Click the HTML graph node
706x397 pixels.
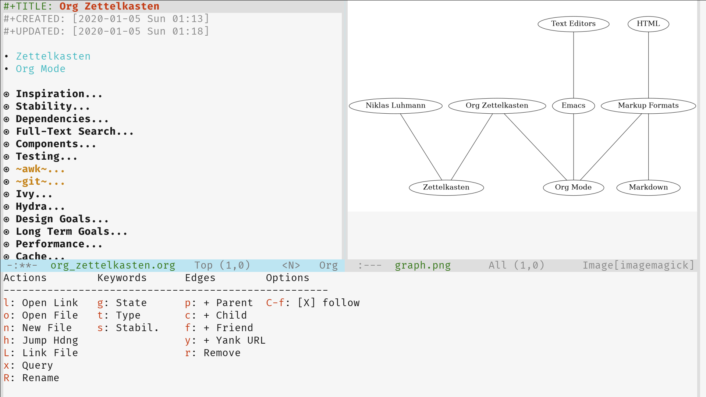coord(648,24)
